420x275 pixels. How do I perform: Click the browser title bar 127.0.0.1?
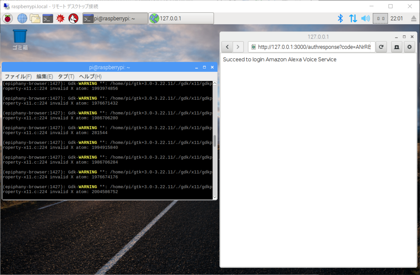pos(318,37)
